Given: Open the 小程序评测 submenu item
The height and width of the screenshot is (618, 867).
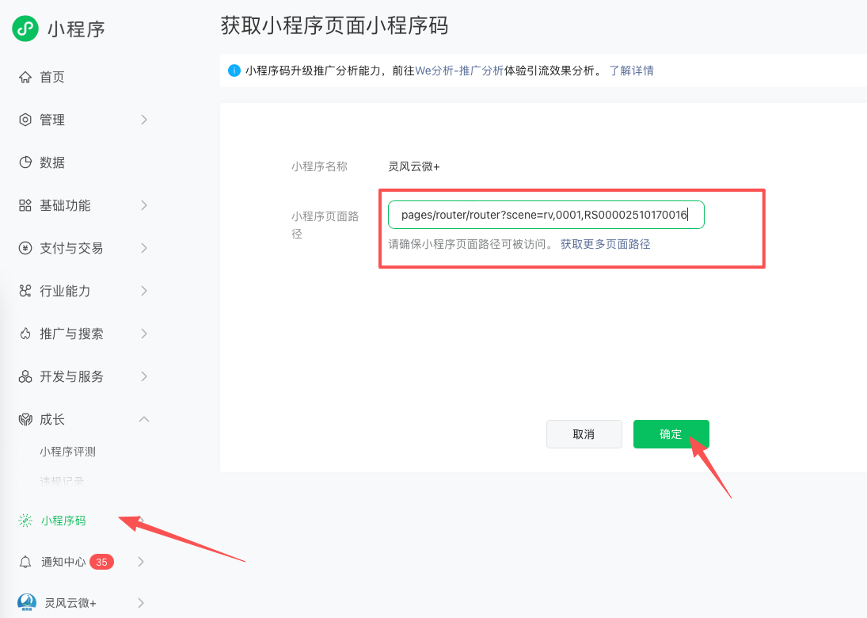Looking at the screenshot, I should click(67, 452).
